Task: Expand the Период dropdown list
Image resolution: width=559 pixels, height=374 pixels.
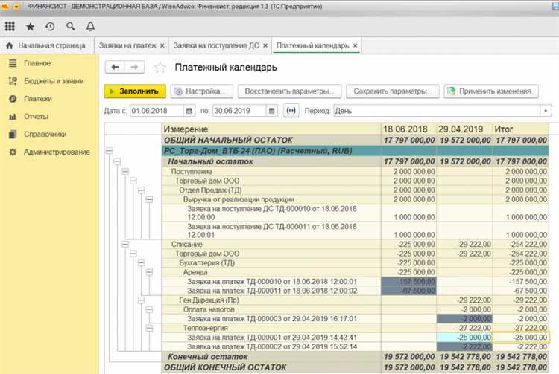Action: point(546,111)
